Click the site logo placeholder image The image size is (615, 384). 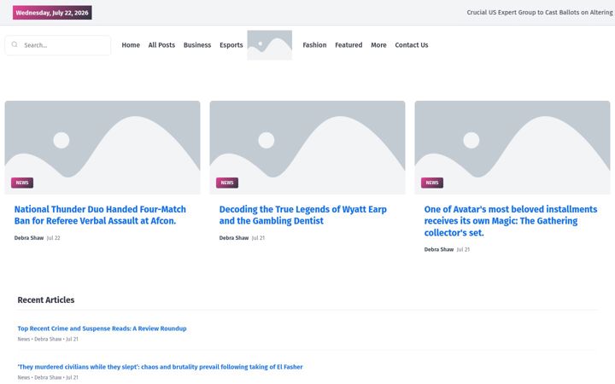coord(269,45)
